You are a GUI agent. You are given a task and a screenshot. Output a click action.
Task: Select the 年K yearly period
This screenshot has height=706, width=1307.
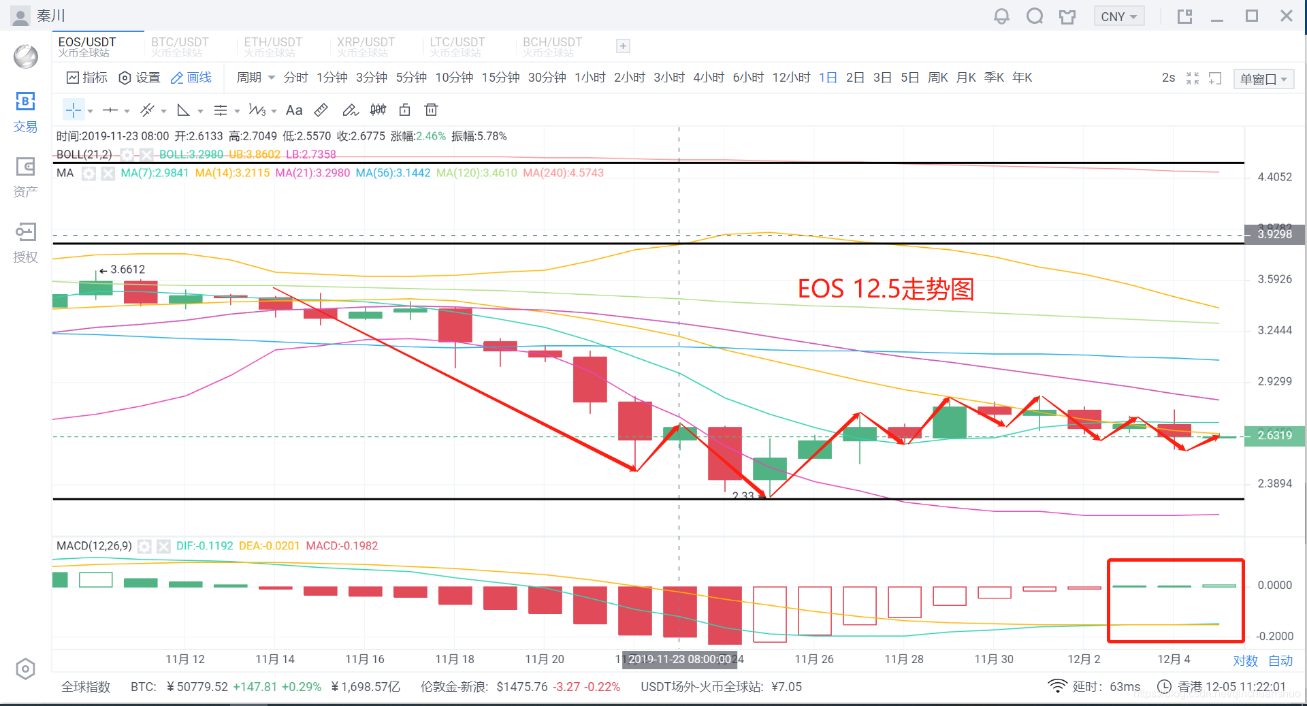tap(1022, 78)
